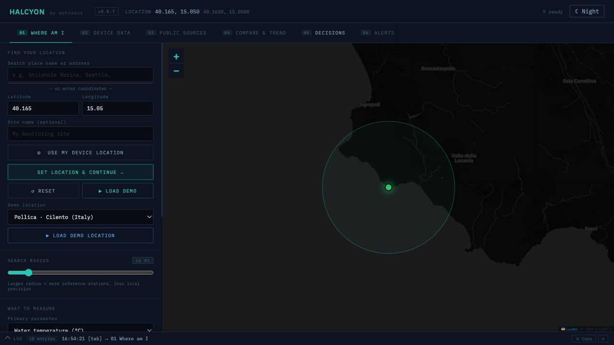Viewport: 614px width, 345px height.
Task: Click the latest log entry text
Action: 105,339
